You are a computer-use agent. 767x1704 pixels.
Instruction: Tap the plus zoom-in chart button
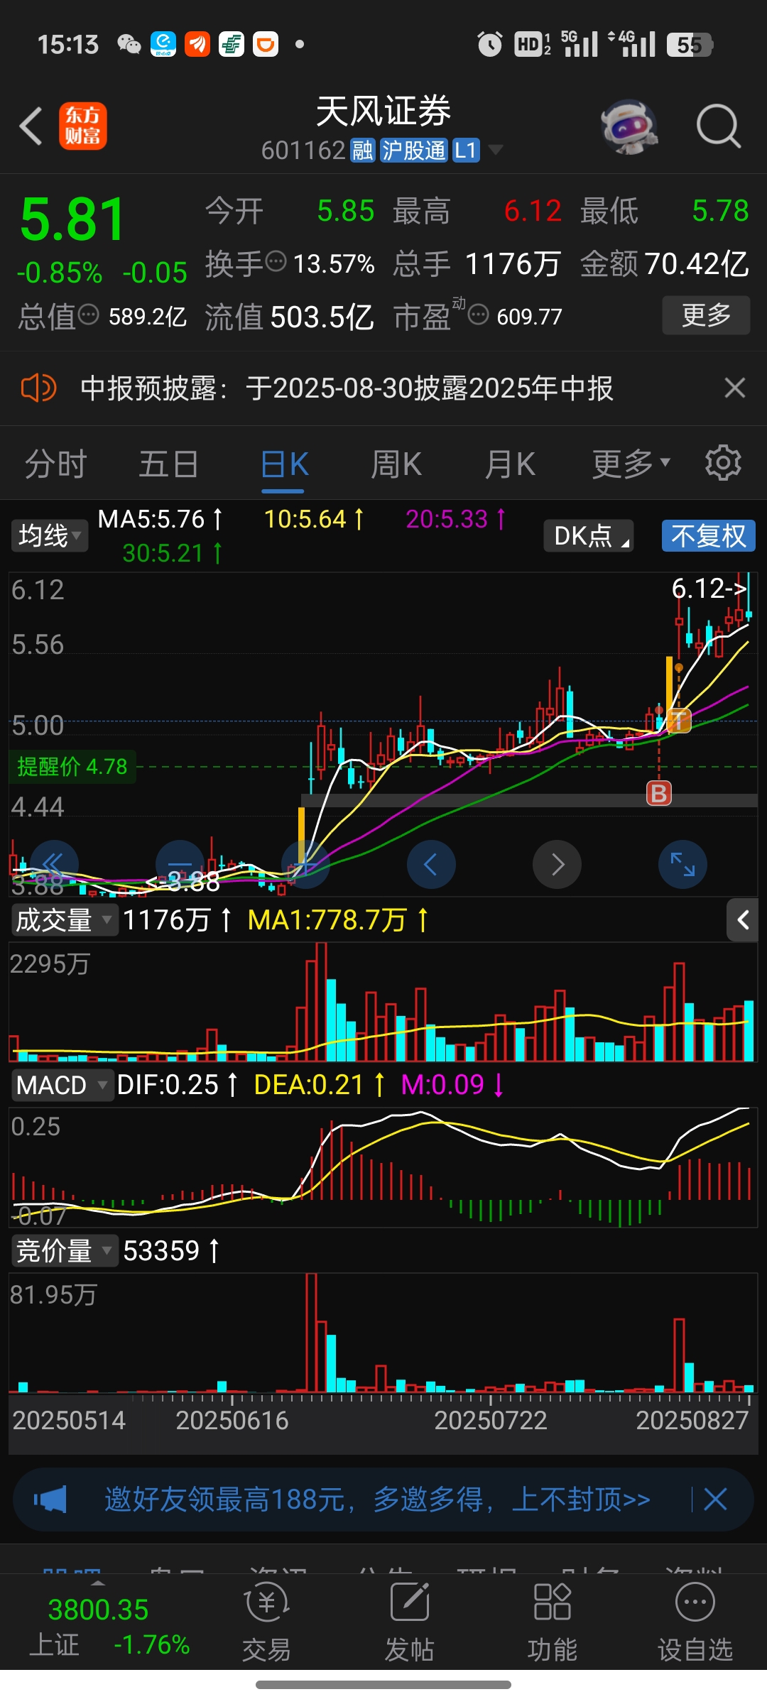click(x=305, y=864)
